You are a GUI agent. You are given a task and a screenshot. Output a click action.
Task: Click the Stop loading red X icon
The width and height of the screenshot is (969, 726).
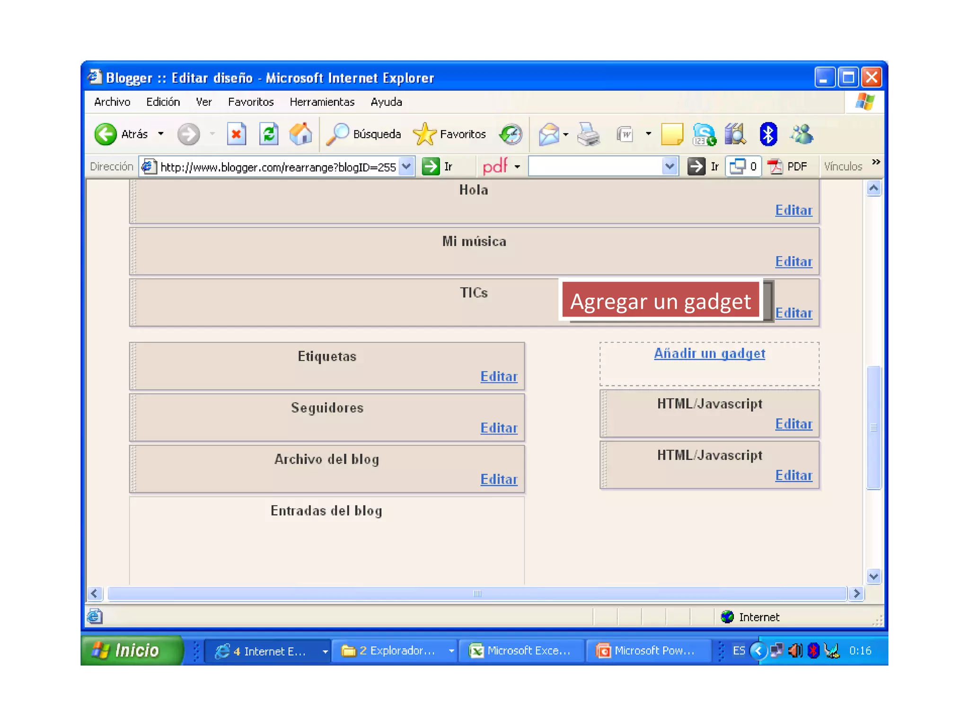coord(236,134)
